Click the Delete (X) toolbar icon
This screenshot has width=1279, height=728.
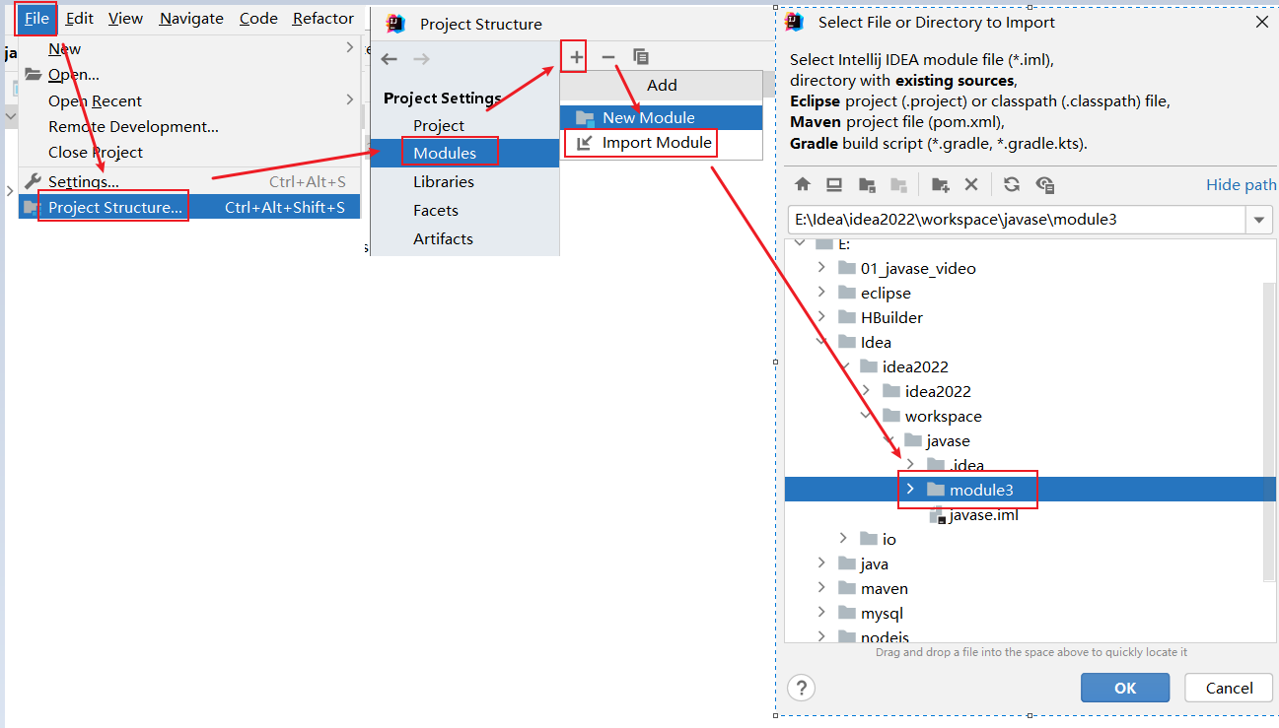(971, 184)
